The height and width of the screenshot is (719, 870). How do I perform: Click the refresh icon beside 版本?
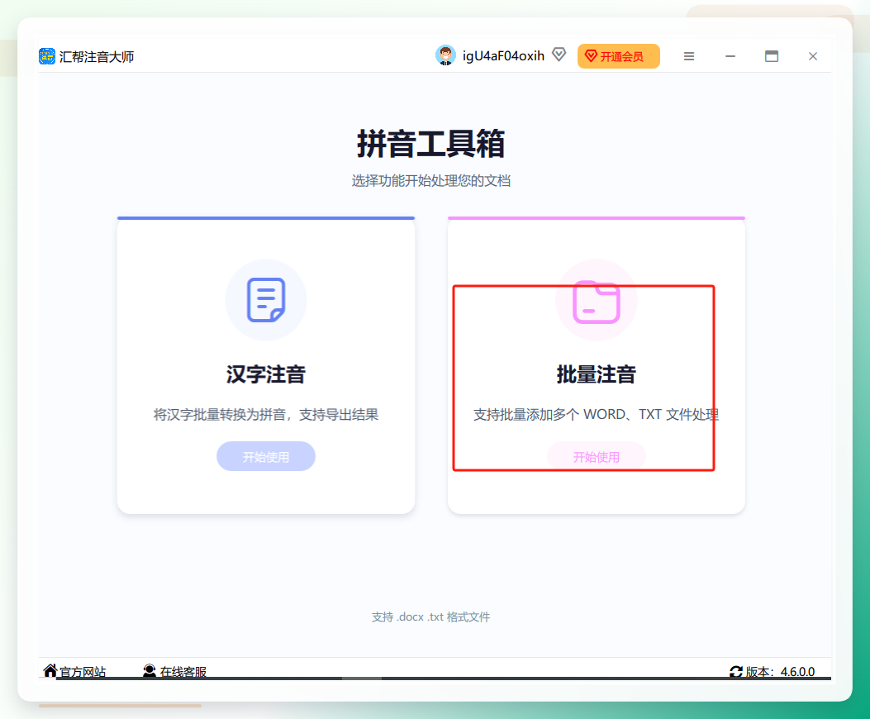[735, 672]
